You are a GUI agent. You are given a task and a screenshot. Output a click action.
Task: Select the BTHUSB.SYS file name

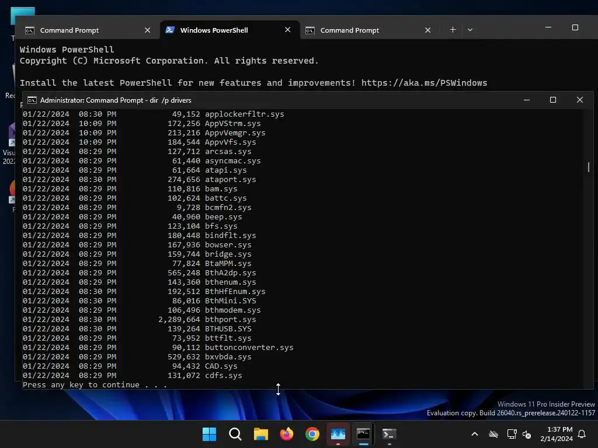point(228,329)
